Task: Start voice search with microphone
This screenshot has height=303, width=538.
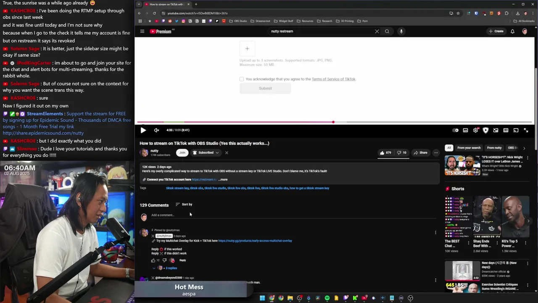Action: click(401, 31)
